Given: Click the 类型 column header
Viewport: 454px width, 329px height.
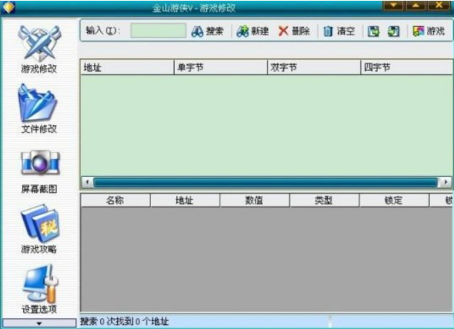Looking at the screenshot, I should [325, 200].
